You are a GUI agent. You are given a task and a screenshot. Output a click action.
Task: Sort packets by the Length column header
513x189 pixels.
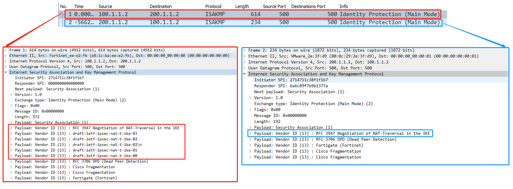coord(242,6)
